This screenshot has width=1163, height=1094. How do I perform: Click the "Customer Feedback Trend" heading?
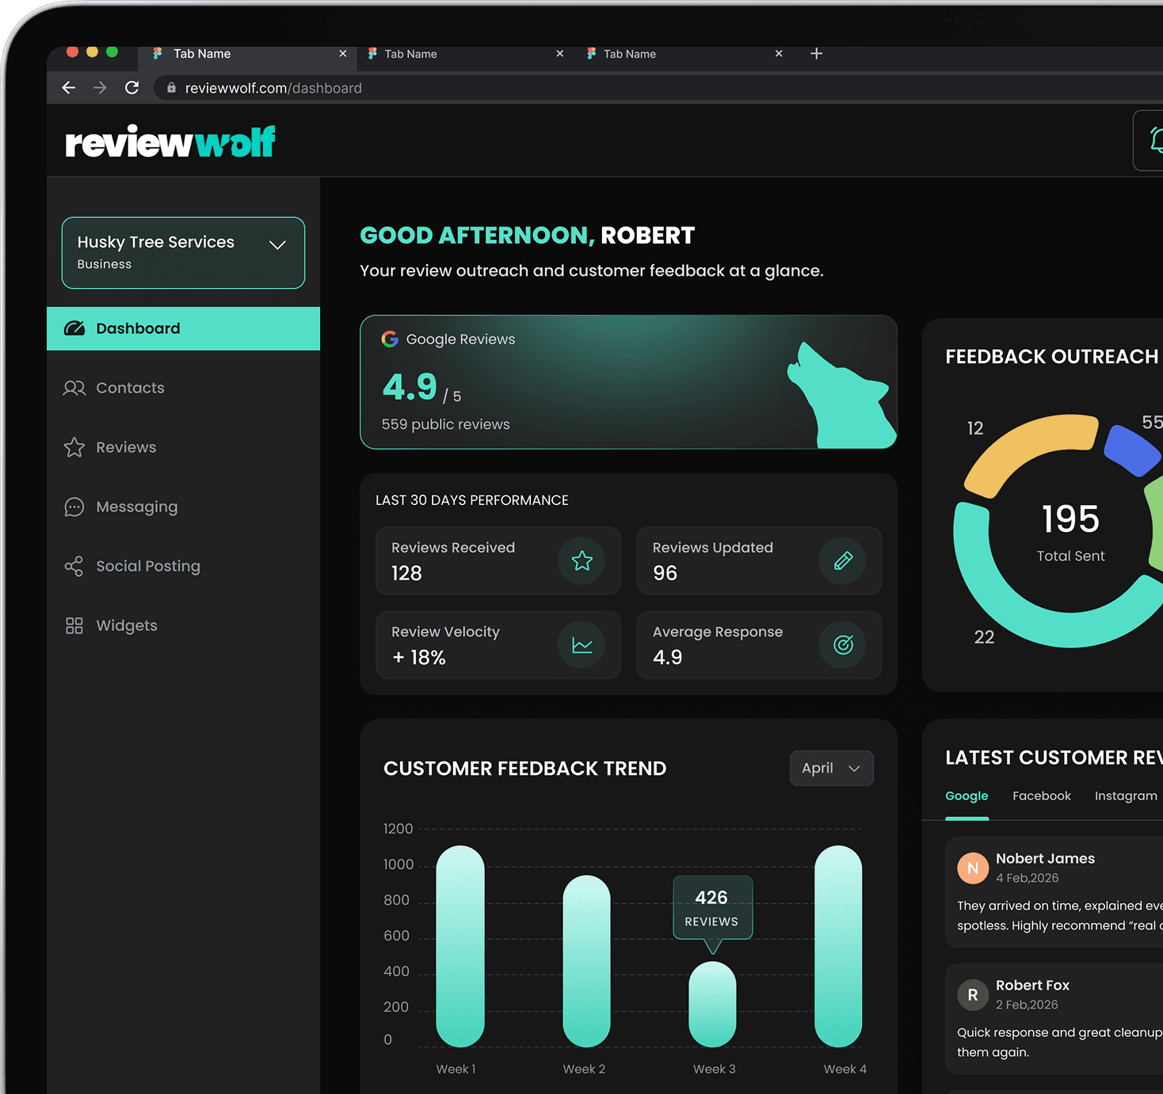click(x=524, y=769)
